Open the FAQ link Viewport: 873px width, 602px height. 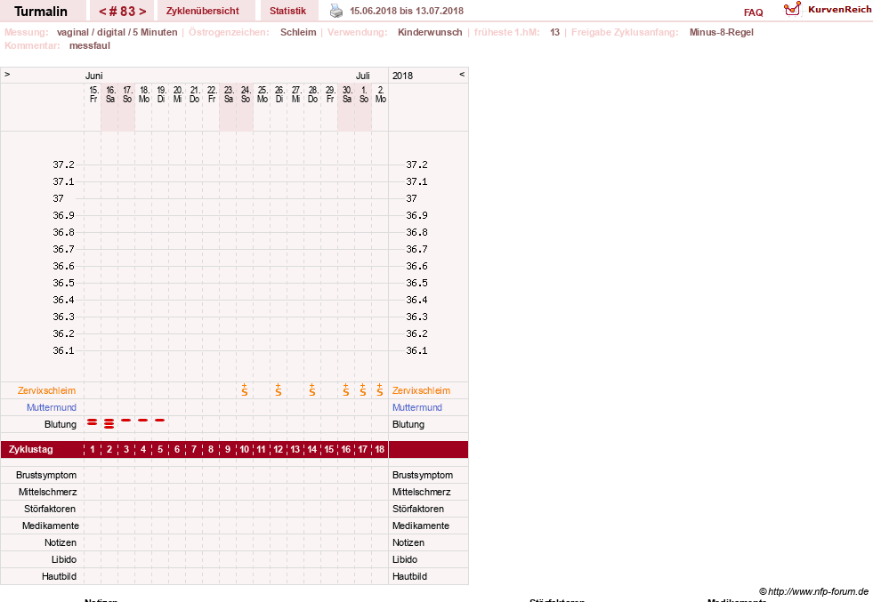(x=753, y=12)
